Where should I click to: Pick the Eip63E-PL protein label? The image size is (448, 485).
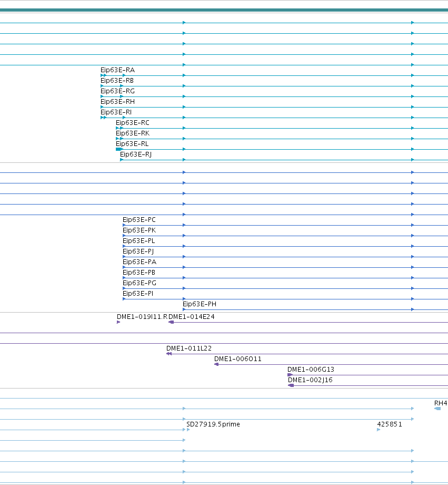coord(139,241)
